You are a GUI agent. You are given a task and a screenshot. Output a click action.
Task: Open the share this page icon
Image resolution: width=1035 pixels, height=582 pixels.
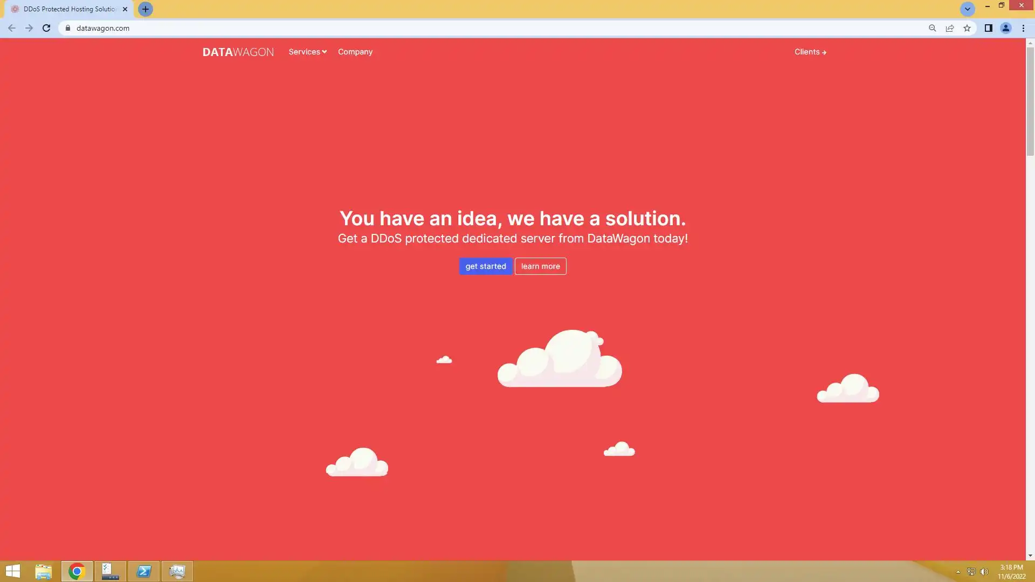tap(950, 28)
